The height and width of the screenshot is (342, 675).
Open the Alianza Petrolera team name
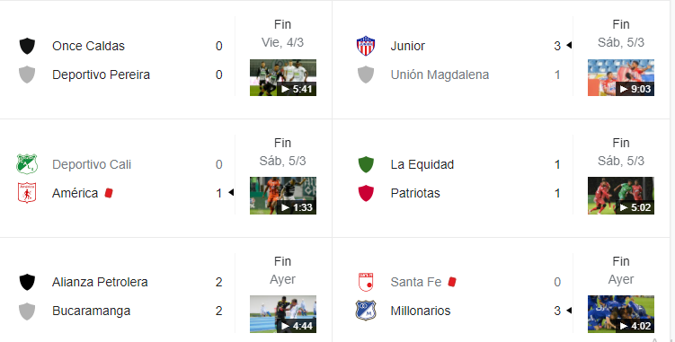100,282
